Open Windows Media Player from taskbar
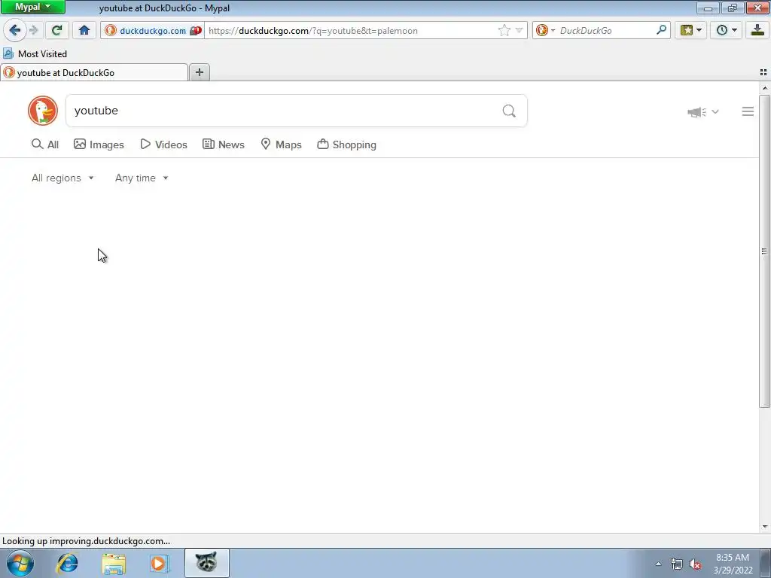Image resolution: width=771 pixels, height=578 pixels. (158, 563)
